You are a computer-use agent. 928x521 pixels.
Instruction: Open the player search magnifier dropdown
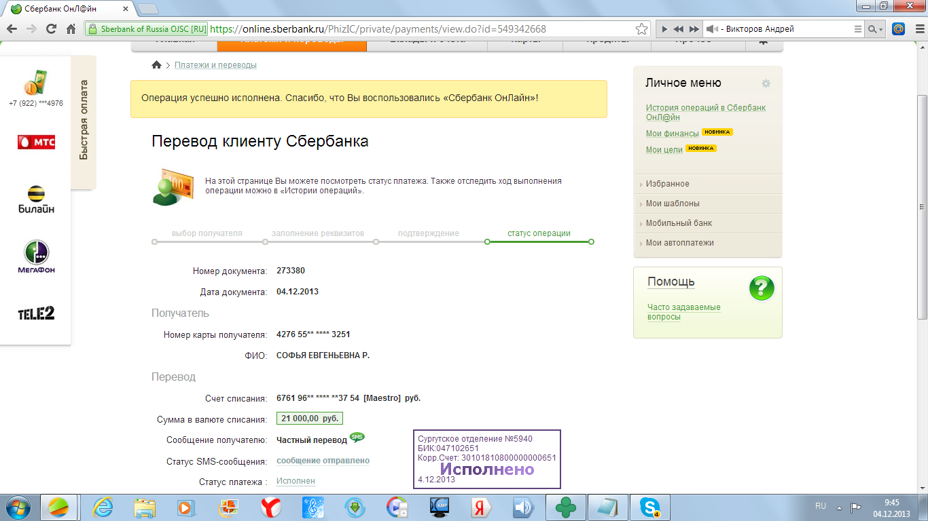coord(876,29)
